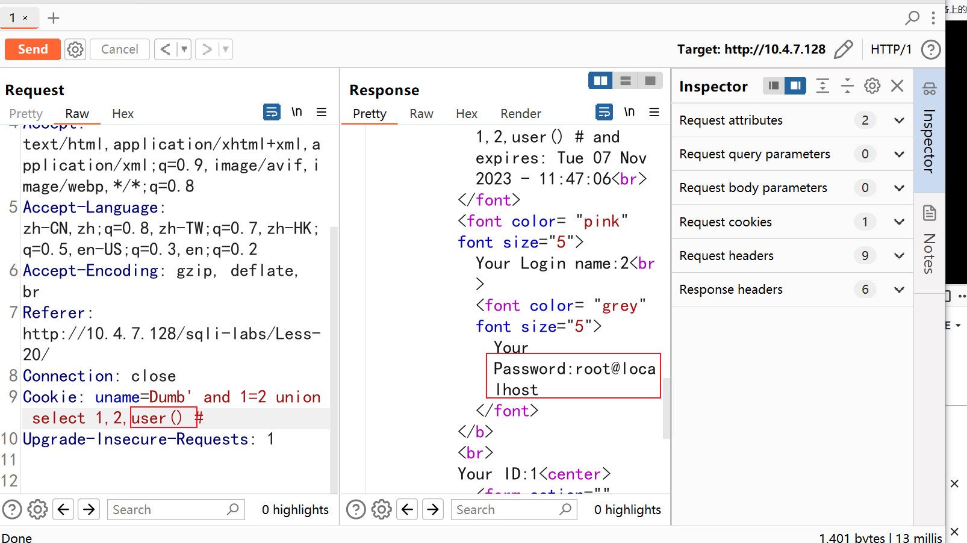
Task: Go to previous search match in Request
Action: tap(64, 510)
